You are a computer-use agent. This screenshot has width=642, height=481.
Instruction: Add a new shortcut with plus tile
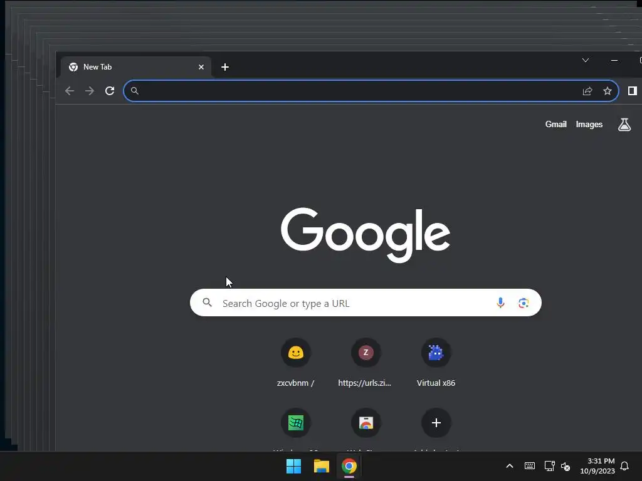pos(436,423)
